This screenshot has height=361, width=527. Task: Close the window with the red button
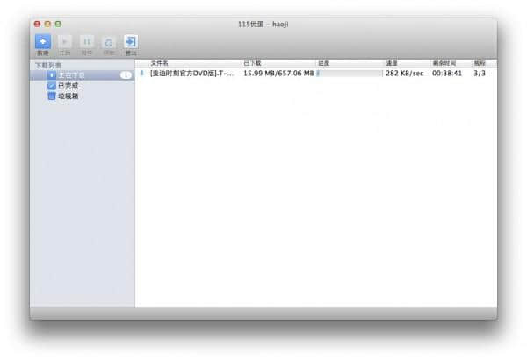pos(37,25)
